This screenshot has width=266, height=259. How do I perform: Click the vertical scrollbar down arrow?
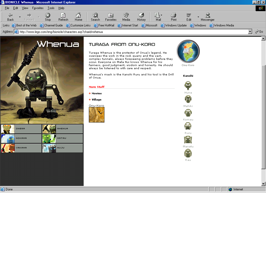click(263, 184)
